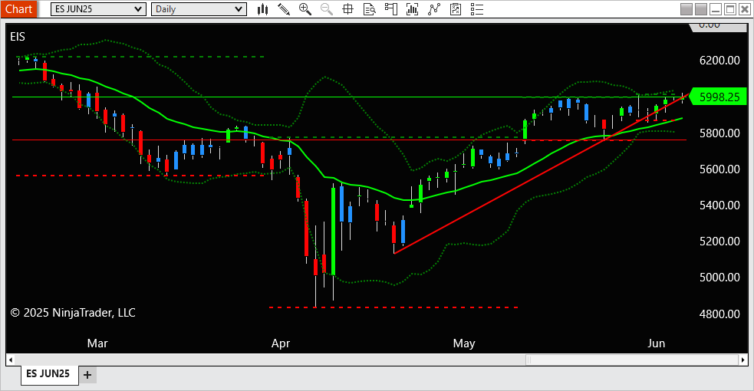Open the ES JUN25 instrument dropdown

99,9
